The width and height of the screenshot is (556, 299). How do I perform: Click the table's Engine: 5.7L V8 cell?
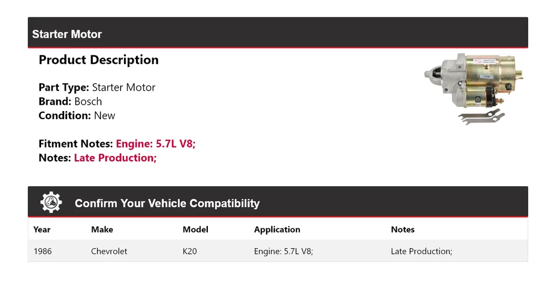(283, 252)
